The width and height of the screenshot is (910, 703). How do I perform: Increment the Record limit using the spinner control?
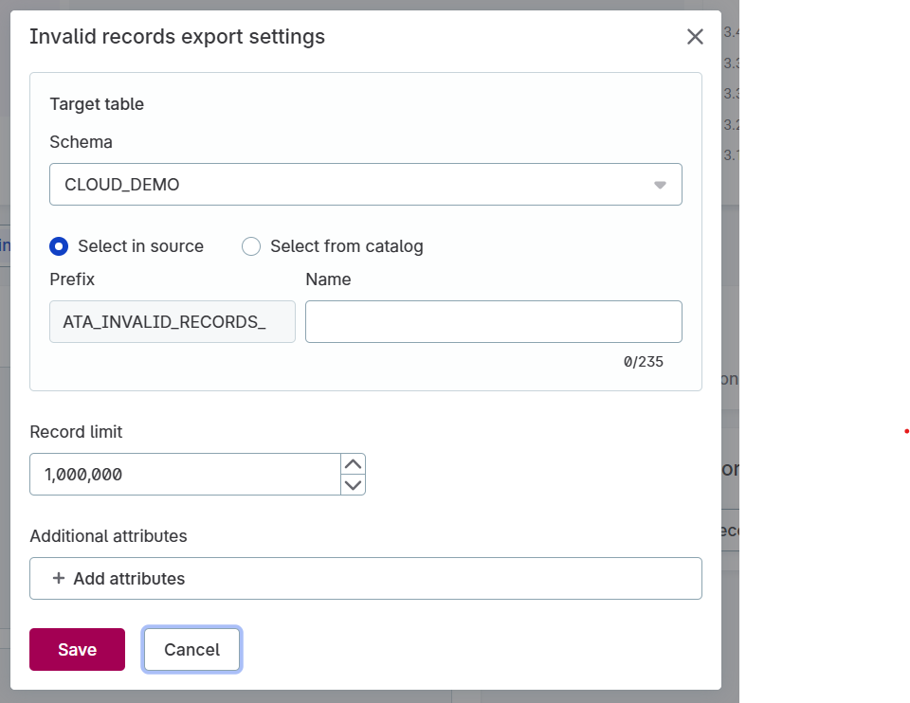(x=352, y=464)
